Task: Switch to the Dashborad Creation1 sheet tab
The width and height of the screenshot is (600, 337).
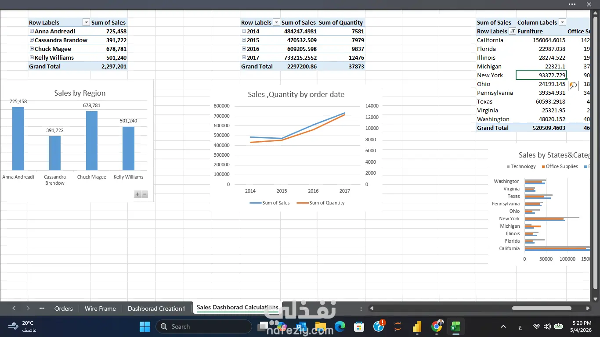Action: tap(156, 308)
